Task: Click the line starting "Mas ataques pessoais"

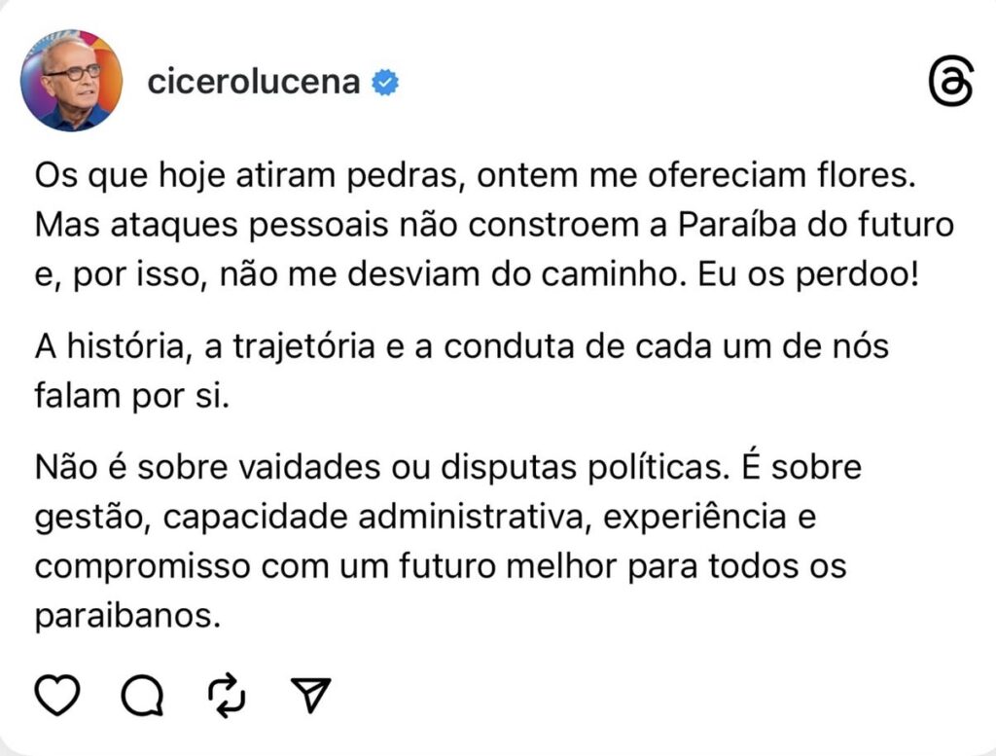Action: (495, 225)
